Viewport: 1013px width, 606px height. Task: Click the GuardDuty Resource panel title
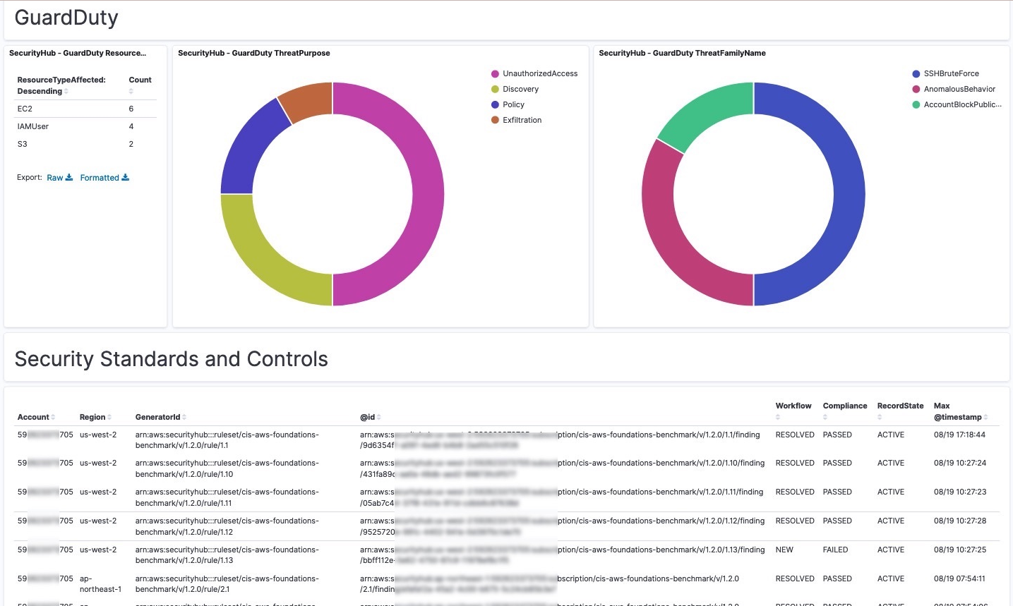[x=78, y=53]
